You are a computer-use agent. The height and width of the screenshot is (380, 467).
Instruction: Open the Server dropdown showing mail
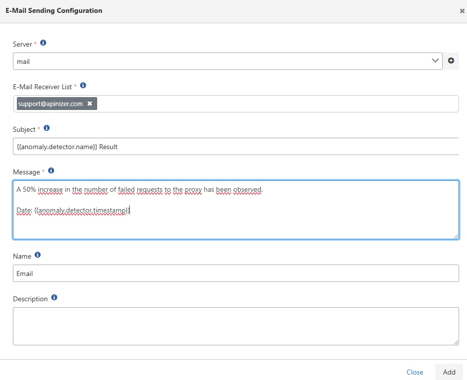tap(227, 61)
